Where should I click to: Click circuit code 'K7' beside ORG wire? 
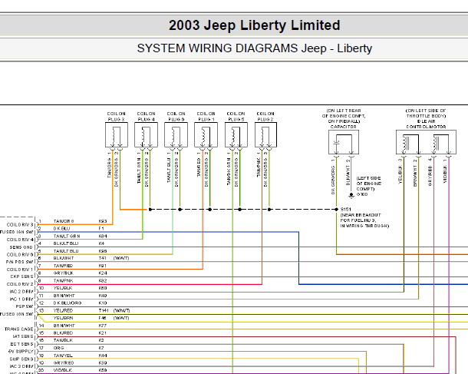pos(101,348)
